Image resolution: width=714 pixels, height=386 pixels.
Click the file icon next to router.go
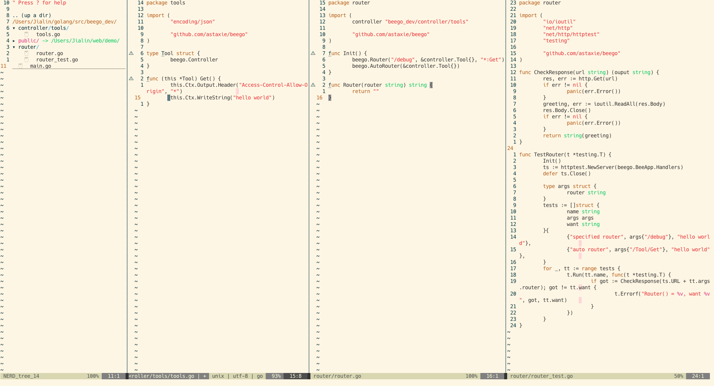click(x=26, y=53)
